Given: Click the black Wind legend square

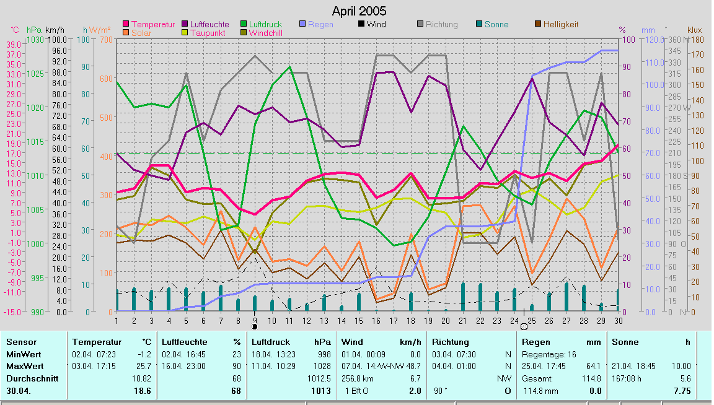Looking at the screenshot, I should click(x=361, y=24).
